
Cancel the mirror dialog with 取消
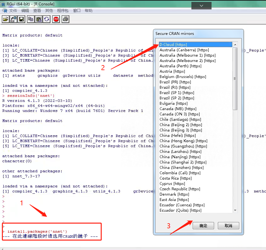point(228,225)
